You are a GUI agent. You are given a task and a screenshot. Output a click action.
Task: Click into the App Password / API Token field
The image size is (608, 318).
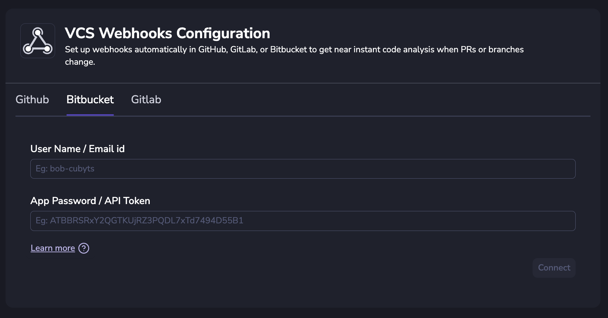(x=303, y=221)
